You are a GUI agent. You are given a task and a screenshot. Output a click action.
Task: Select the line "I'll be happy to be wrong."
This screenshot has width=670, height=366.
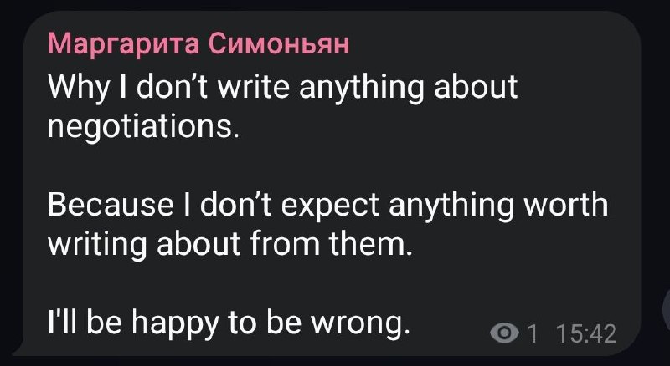[x=229, y=322]
